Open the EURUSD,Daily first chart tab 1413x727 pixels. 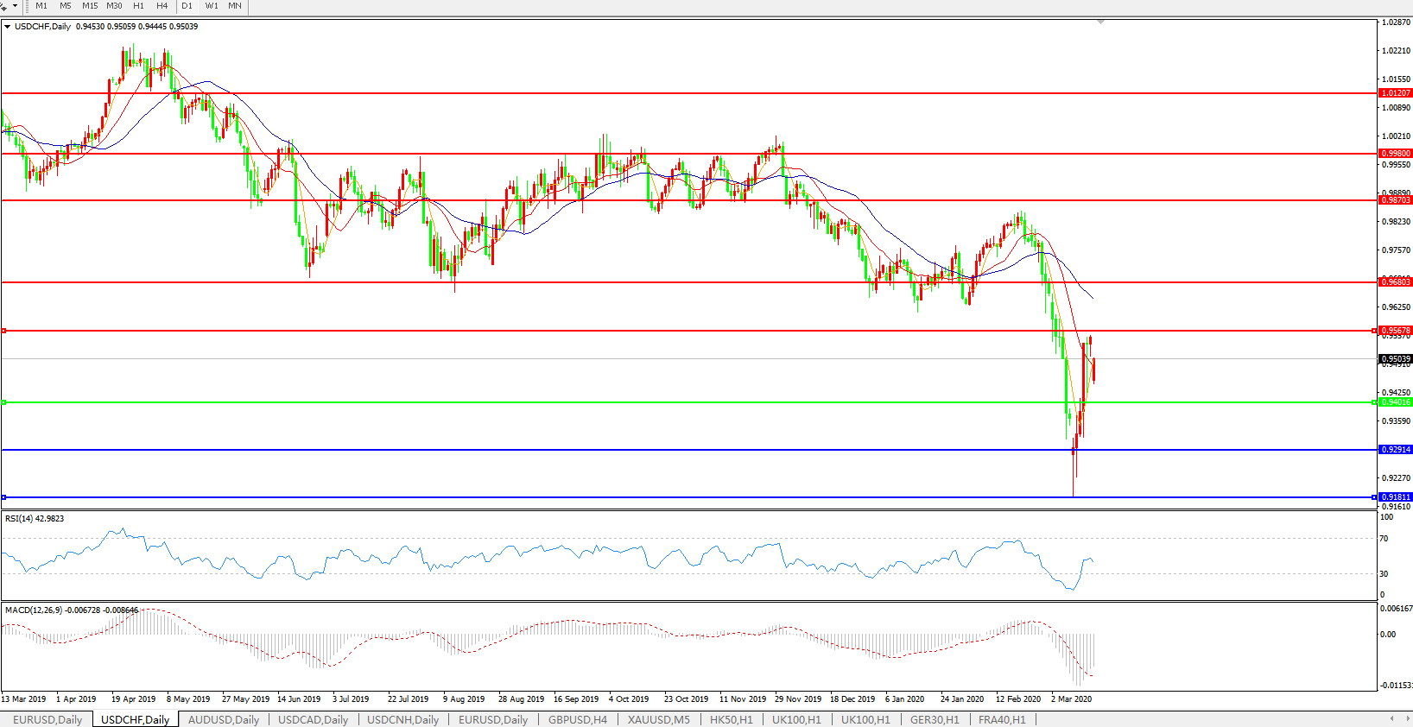[x=48, y=719]
